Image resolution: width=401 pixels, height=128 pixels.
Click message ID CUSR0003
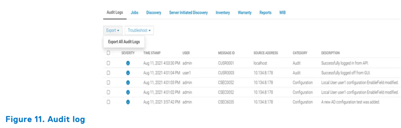coord(226,73)
